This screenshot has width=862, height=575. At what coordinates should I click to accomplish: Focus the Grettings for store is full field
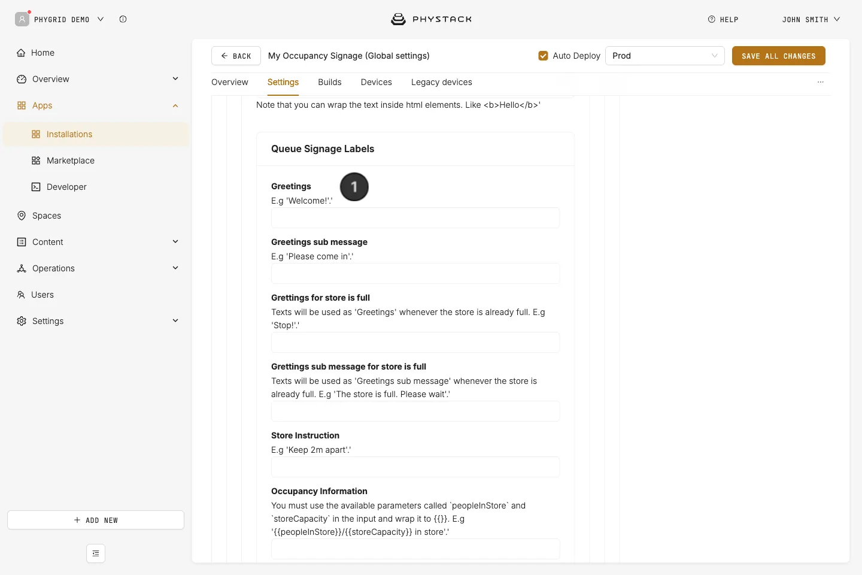tap(415, 343)
